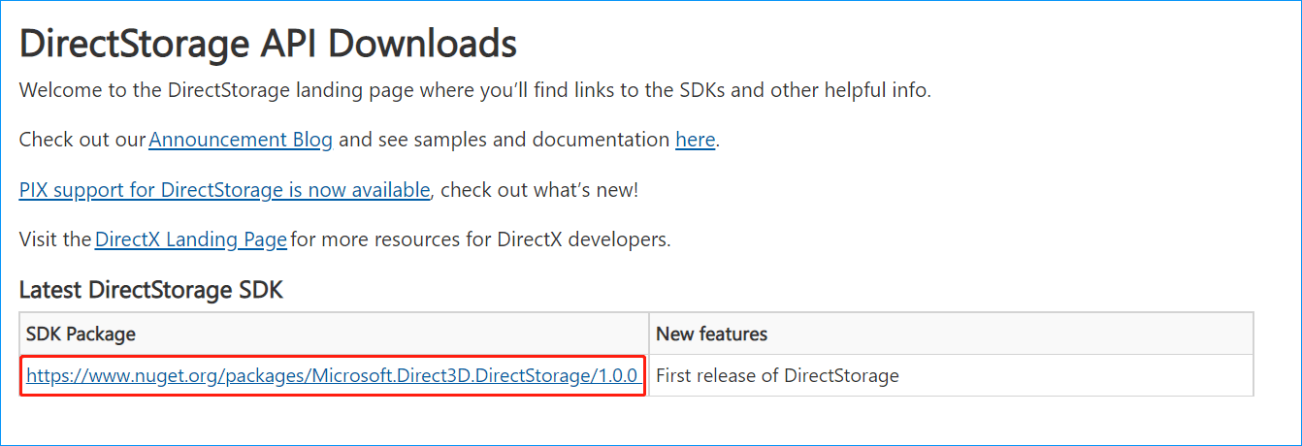This screenshot has height=446, width=1302.
Task: Click the "Visit the" text before DirectX link
Action: [x=54, y=239]
